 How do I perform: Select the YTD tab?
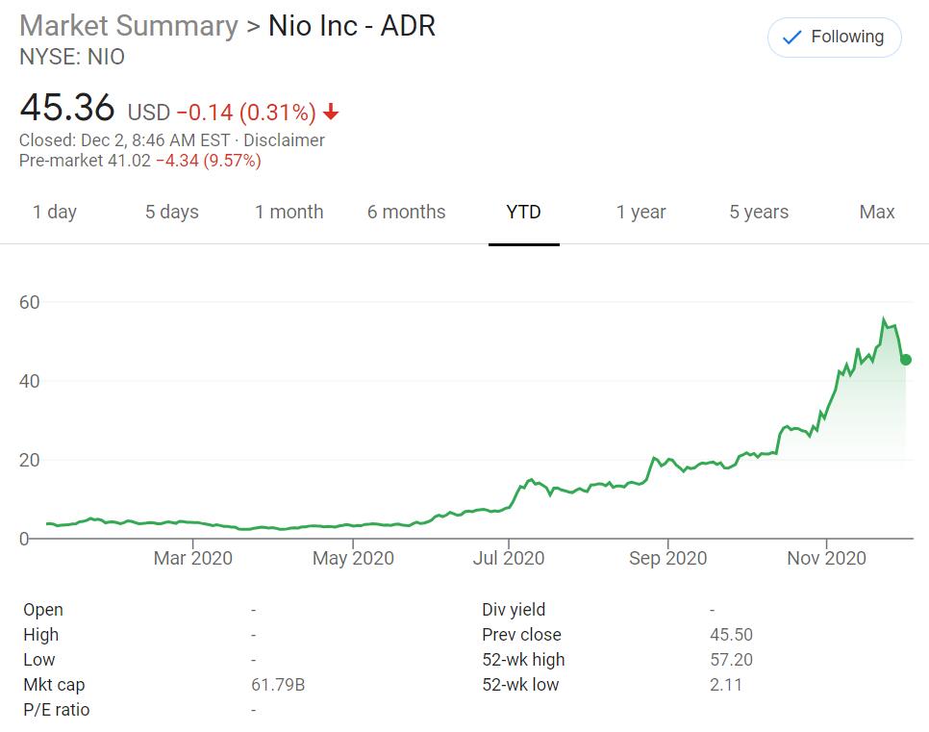[x=523, y=213]
